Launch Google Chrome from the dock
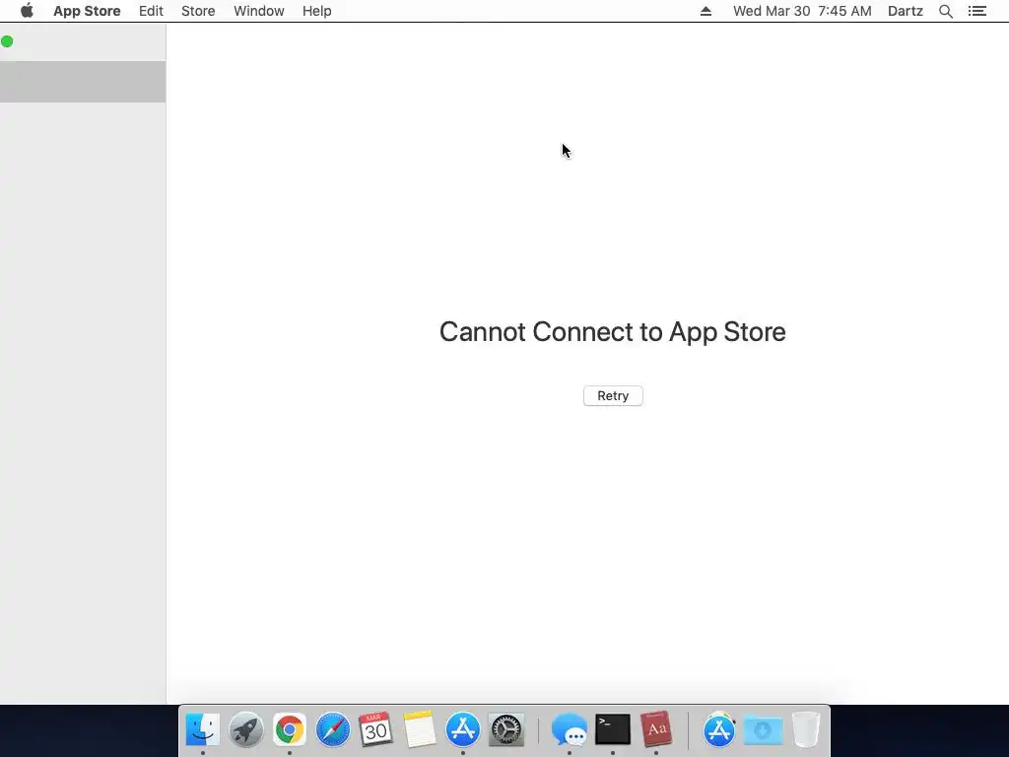 click(290, 729)
